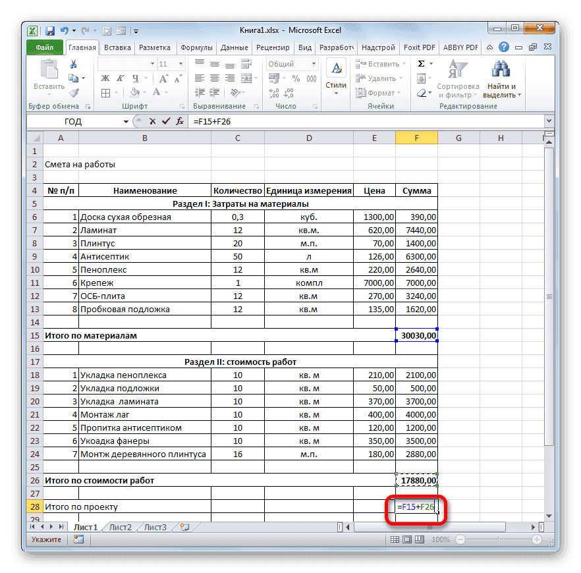This screenshot has width=581, height=573.
Task: Open the number format dropdown showing Общий
Action: coord(292,63)
